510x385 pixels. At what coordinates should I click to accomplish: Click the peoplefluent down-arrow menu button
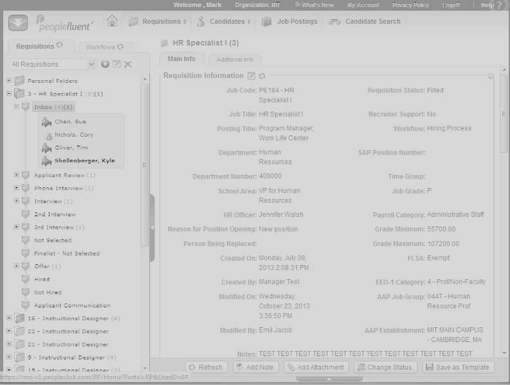pyautogui.click(x=17, y=22)
